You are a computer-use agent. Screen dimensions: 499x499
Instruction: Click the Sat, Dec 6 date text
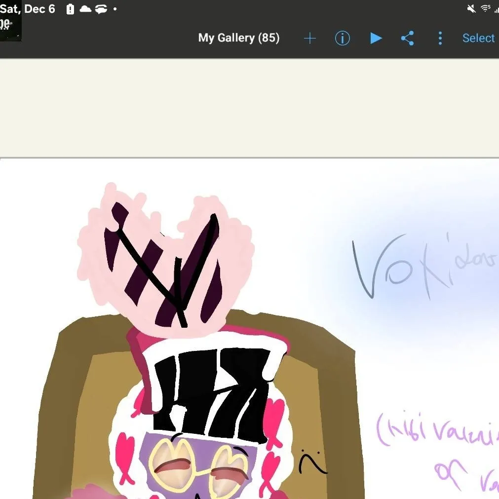pos(28,9)
